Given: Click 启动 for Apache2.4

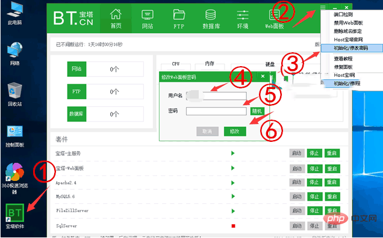Looking at the screenshot, I should pos(297,182).
